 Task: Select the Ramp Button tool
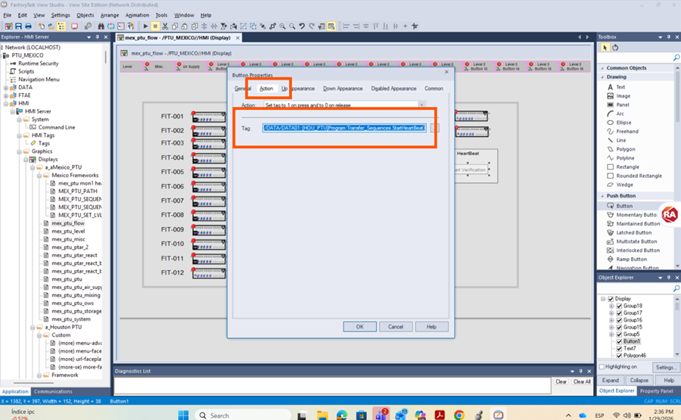coord(631,260)
